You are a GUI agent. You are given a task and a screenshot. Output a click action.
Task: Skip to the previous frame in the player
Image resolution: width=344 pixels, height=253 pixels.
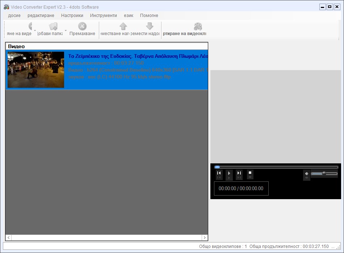click(219, 173)
